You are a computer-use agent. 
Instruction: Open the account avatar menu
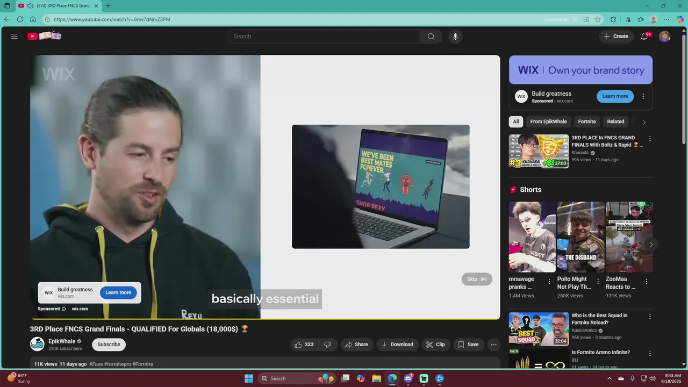(665, 37)
